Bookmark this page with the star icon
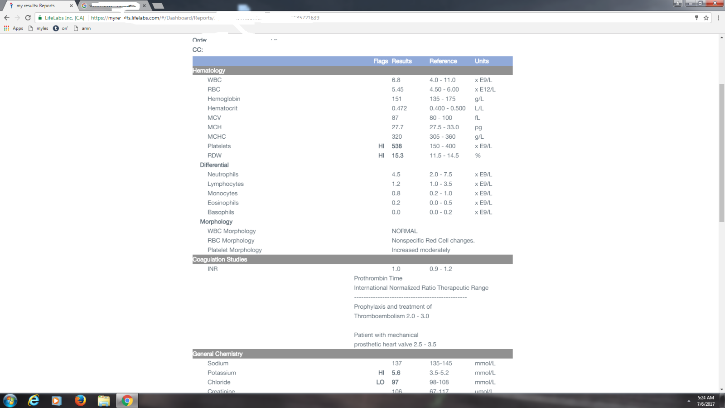The height and width of the screenshot is (408, 725). tap(706, 18)
